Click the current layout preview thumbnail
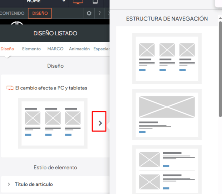222x194 pixels. click(x=52, y=123)
